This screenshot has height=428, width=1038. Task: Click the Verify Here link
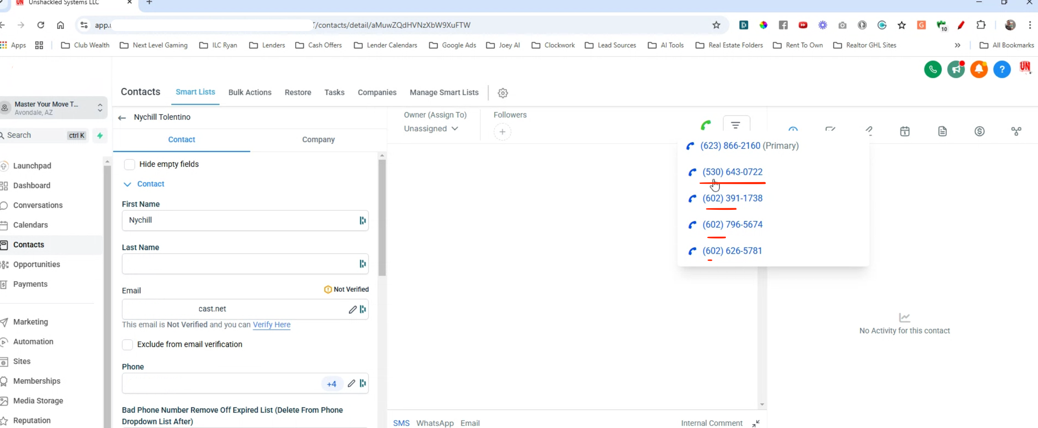click(x=272, y=325)
